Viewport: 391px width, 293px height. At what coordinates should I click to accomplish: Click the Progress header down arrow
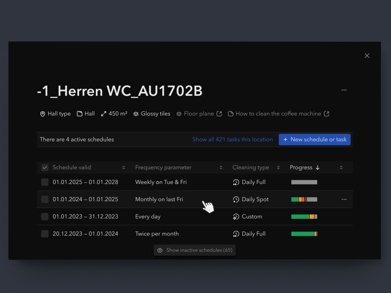click(317, 168)
